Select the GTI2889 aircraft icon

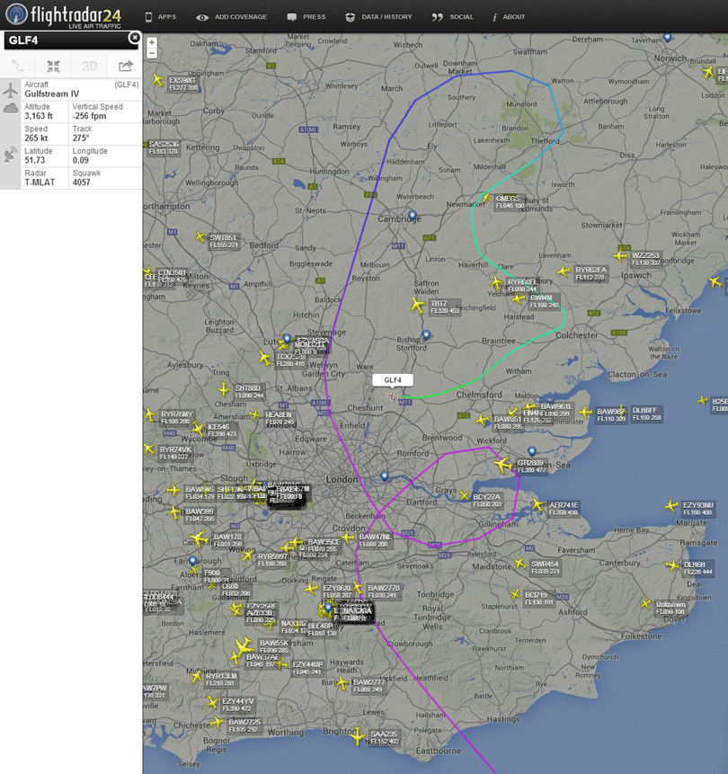coord(503,465)
